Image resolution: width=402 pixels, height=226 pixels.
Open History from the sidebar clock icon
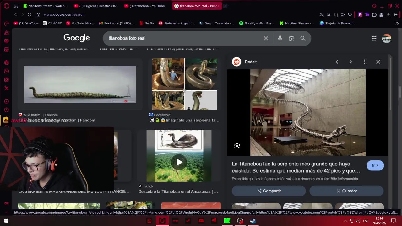(6, 110)
